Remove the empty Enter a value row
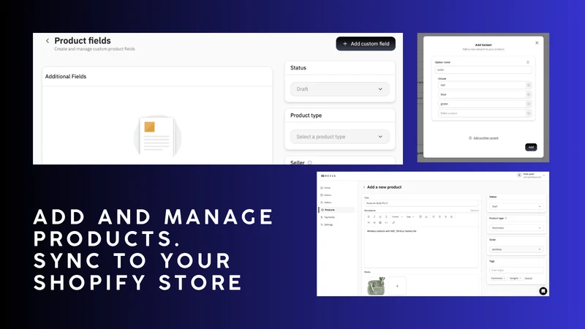The image size is (585, 329). 528,113
